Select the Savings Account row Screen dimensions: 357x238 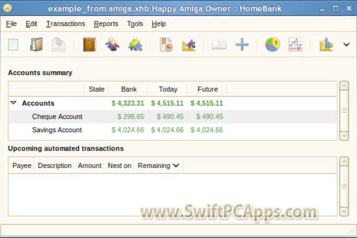[x=173, y=130]
